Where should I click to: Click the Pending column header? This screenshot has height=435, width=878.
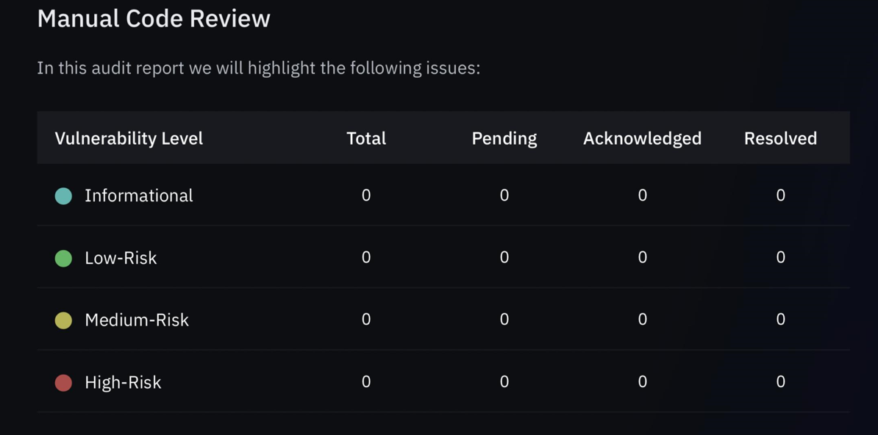click(504, 138)
